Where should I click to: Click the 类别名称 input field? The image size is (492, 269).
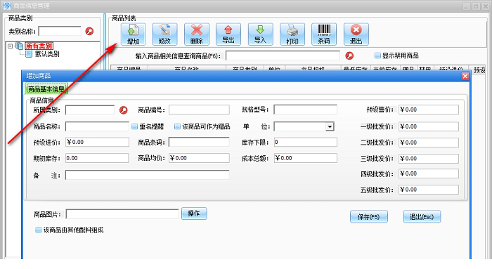click(60, 31)
